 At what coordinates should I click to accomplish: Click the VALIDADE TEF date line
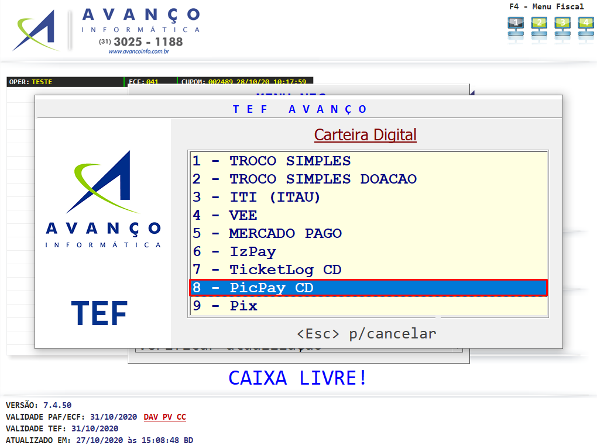pos(62,429)
